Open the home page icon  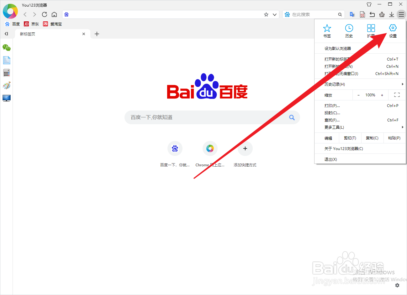[x=54, y=14]
